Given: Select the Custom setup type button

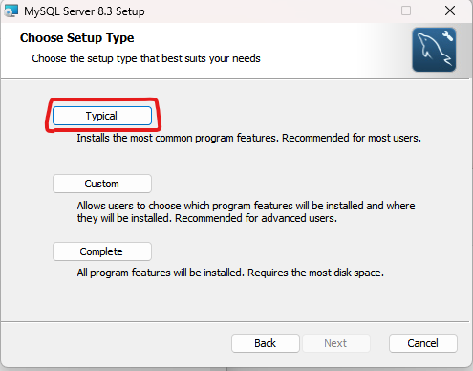Looking at the screenshot, I should [x=102, y=184].
